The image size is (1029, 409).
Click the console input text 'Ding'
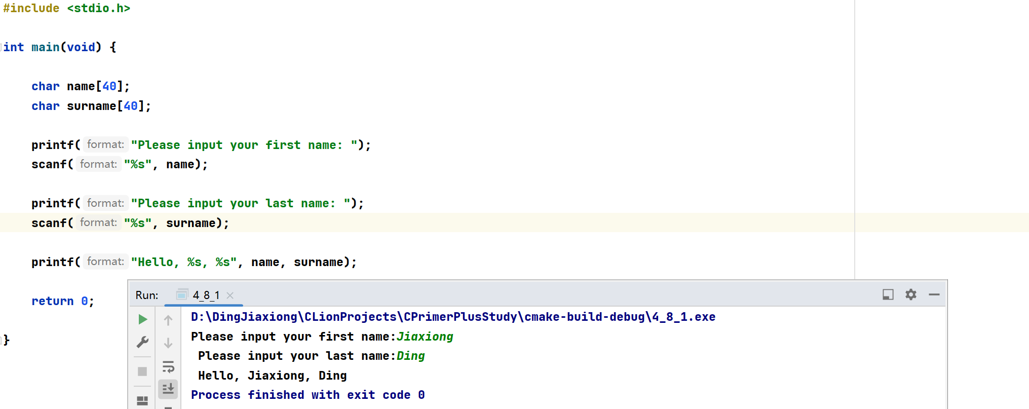(x=410, y=356)
